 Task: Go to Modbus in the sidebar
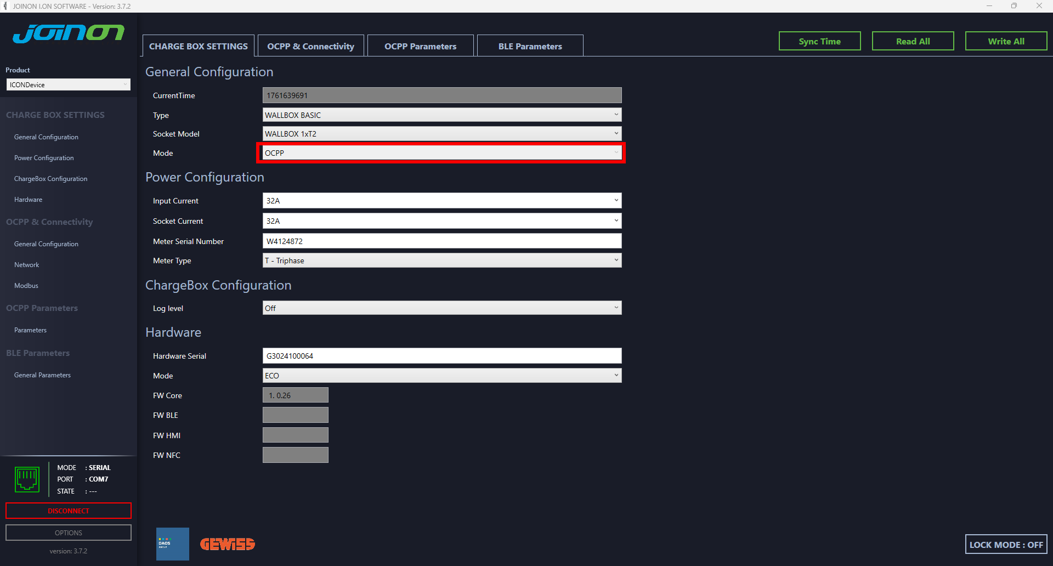click(x=26, y=286)
